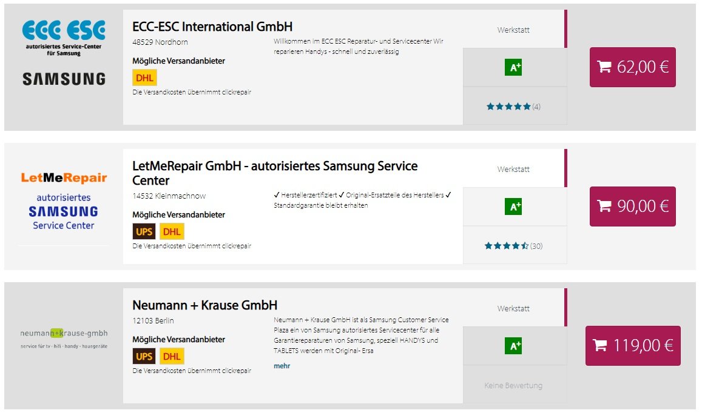Click the A+ rating badge for ECC-ESC International

click(513, 67)
